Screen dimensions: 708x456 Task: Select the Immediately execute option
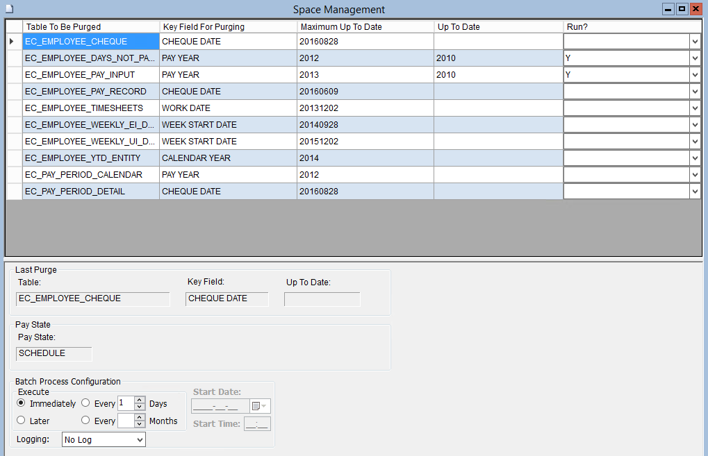[x=21, y=403]
